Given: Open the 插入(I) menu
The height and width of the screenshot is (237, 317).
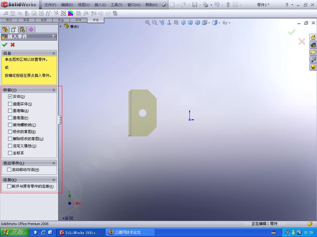Looking at the screenshot, I should pos(100,5).
